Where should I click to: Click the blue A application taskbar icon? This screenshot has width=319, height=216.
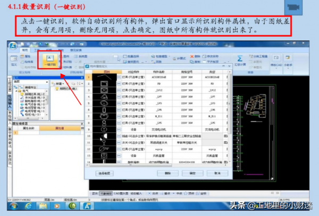(87, 206)
